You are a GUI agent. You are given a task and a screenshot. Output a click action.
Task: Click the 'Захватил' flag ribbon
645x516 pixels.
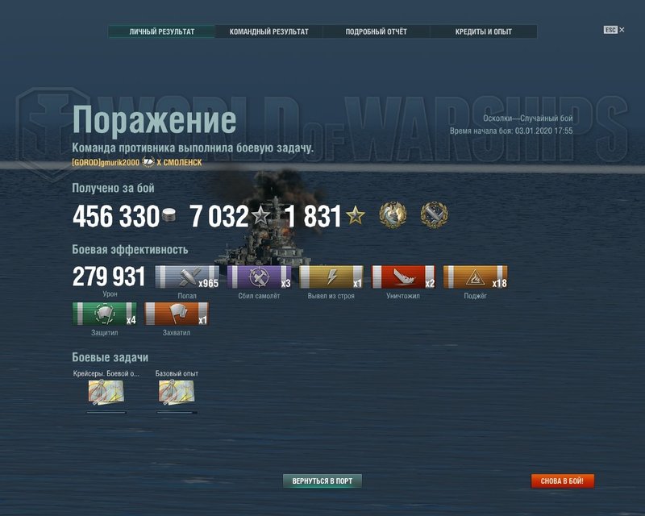(177, 314)
